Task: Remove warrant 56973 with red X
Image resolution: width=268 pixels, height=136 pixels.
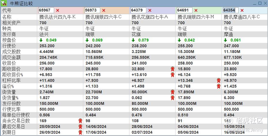Action: [104, 10]
